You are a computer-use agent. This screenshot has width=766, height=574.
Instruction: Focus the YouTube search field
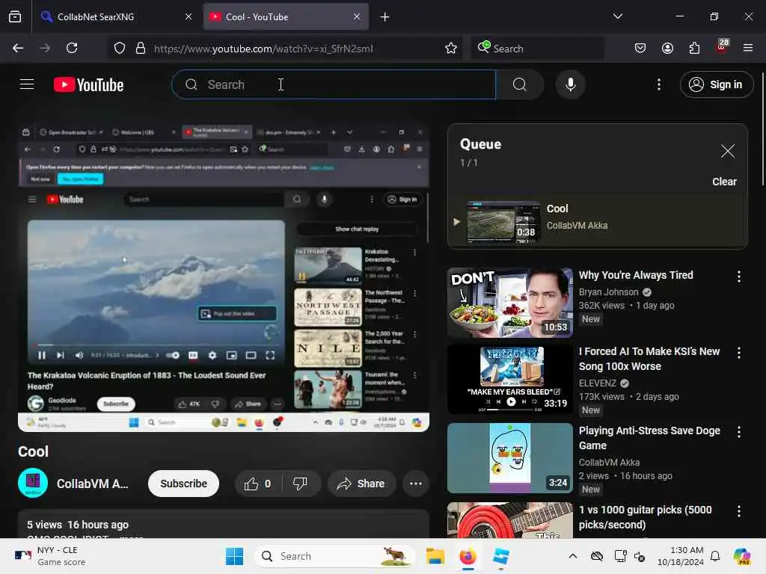(x=334, y=84)
